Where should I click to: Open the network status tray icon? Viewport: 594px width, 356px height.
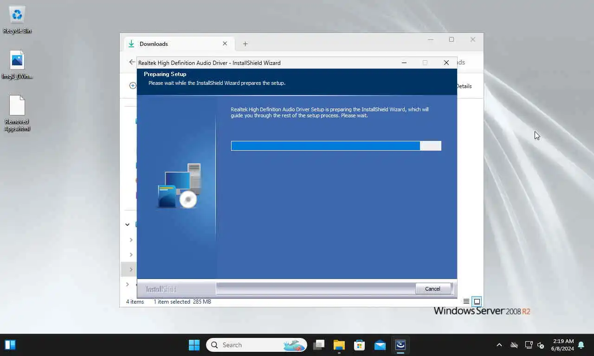pos(529,345)
